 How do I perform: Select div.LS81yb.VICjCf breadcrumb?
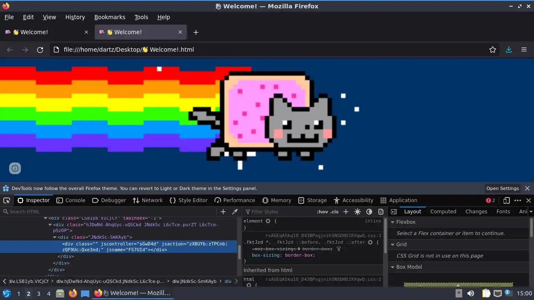tap(29, 281)
